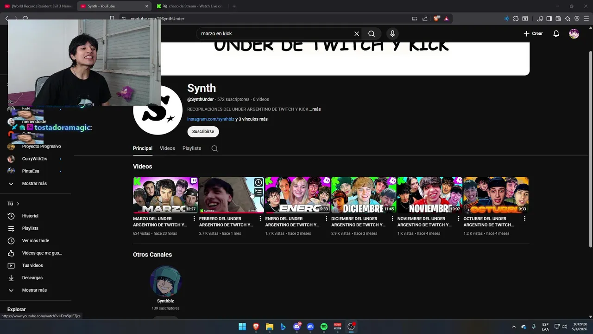Subscribe to the Synth channel
This screenshot has width=593, height=334.
click(x=203, y=132)
